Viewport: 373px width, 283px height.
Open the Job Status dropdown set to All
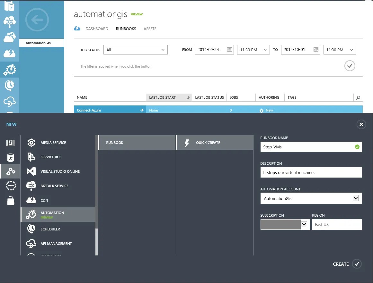(x=135, y=50)
